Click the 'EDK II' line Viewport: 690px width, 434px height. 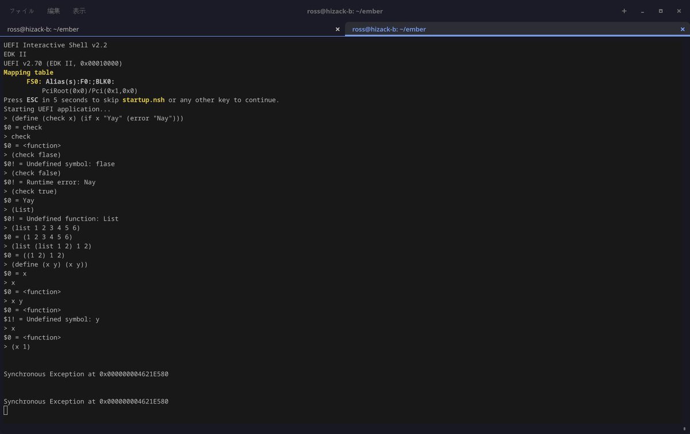pos(15,54)
